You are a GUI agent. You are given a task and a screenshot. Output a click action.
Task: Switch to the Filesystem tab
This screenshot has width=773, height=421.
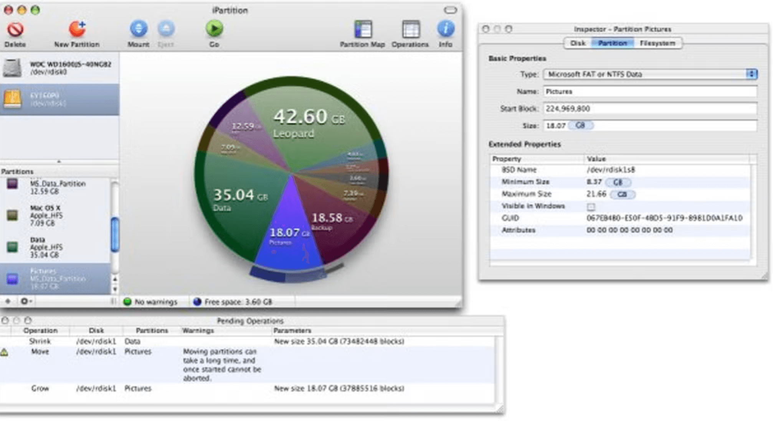tap(658, 43)
